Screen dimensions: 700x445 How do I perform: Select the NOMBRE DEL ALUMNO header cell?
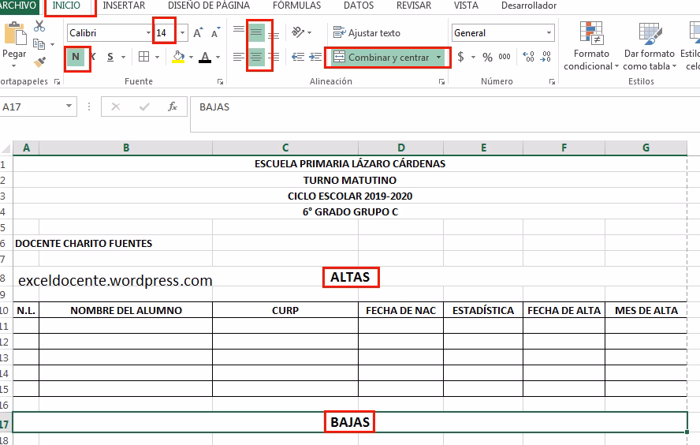click(x=125, y=310)
